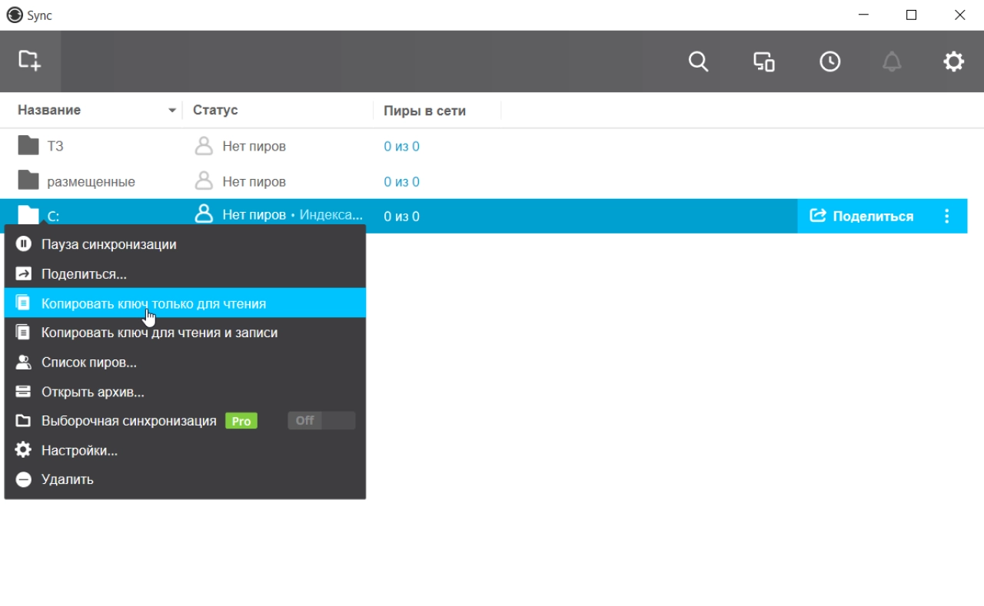Click Нет пиров status in ТЗ row
Viewport: 984px width, 606px height.
click(x=254, y=146)
